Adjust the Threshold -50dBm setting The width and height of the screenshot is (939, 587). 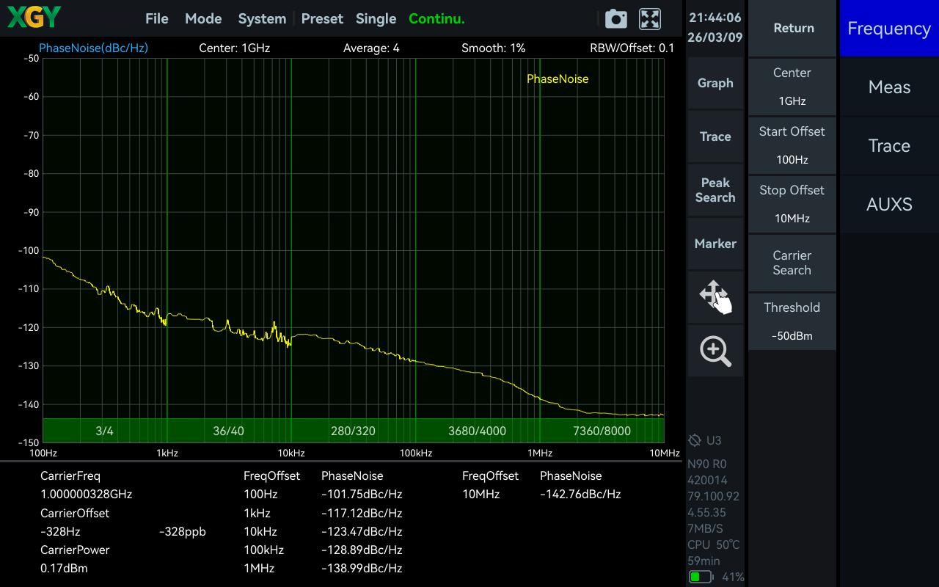pyautogui.click(x=792, y=321)
